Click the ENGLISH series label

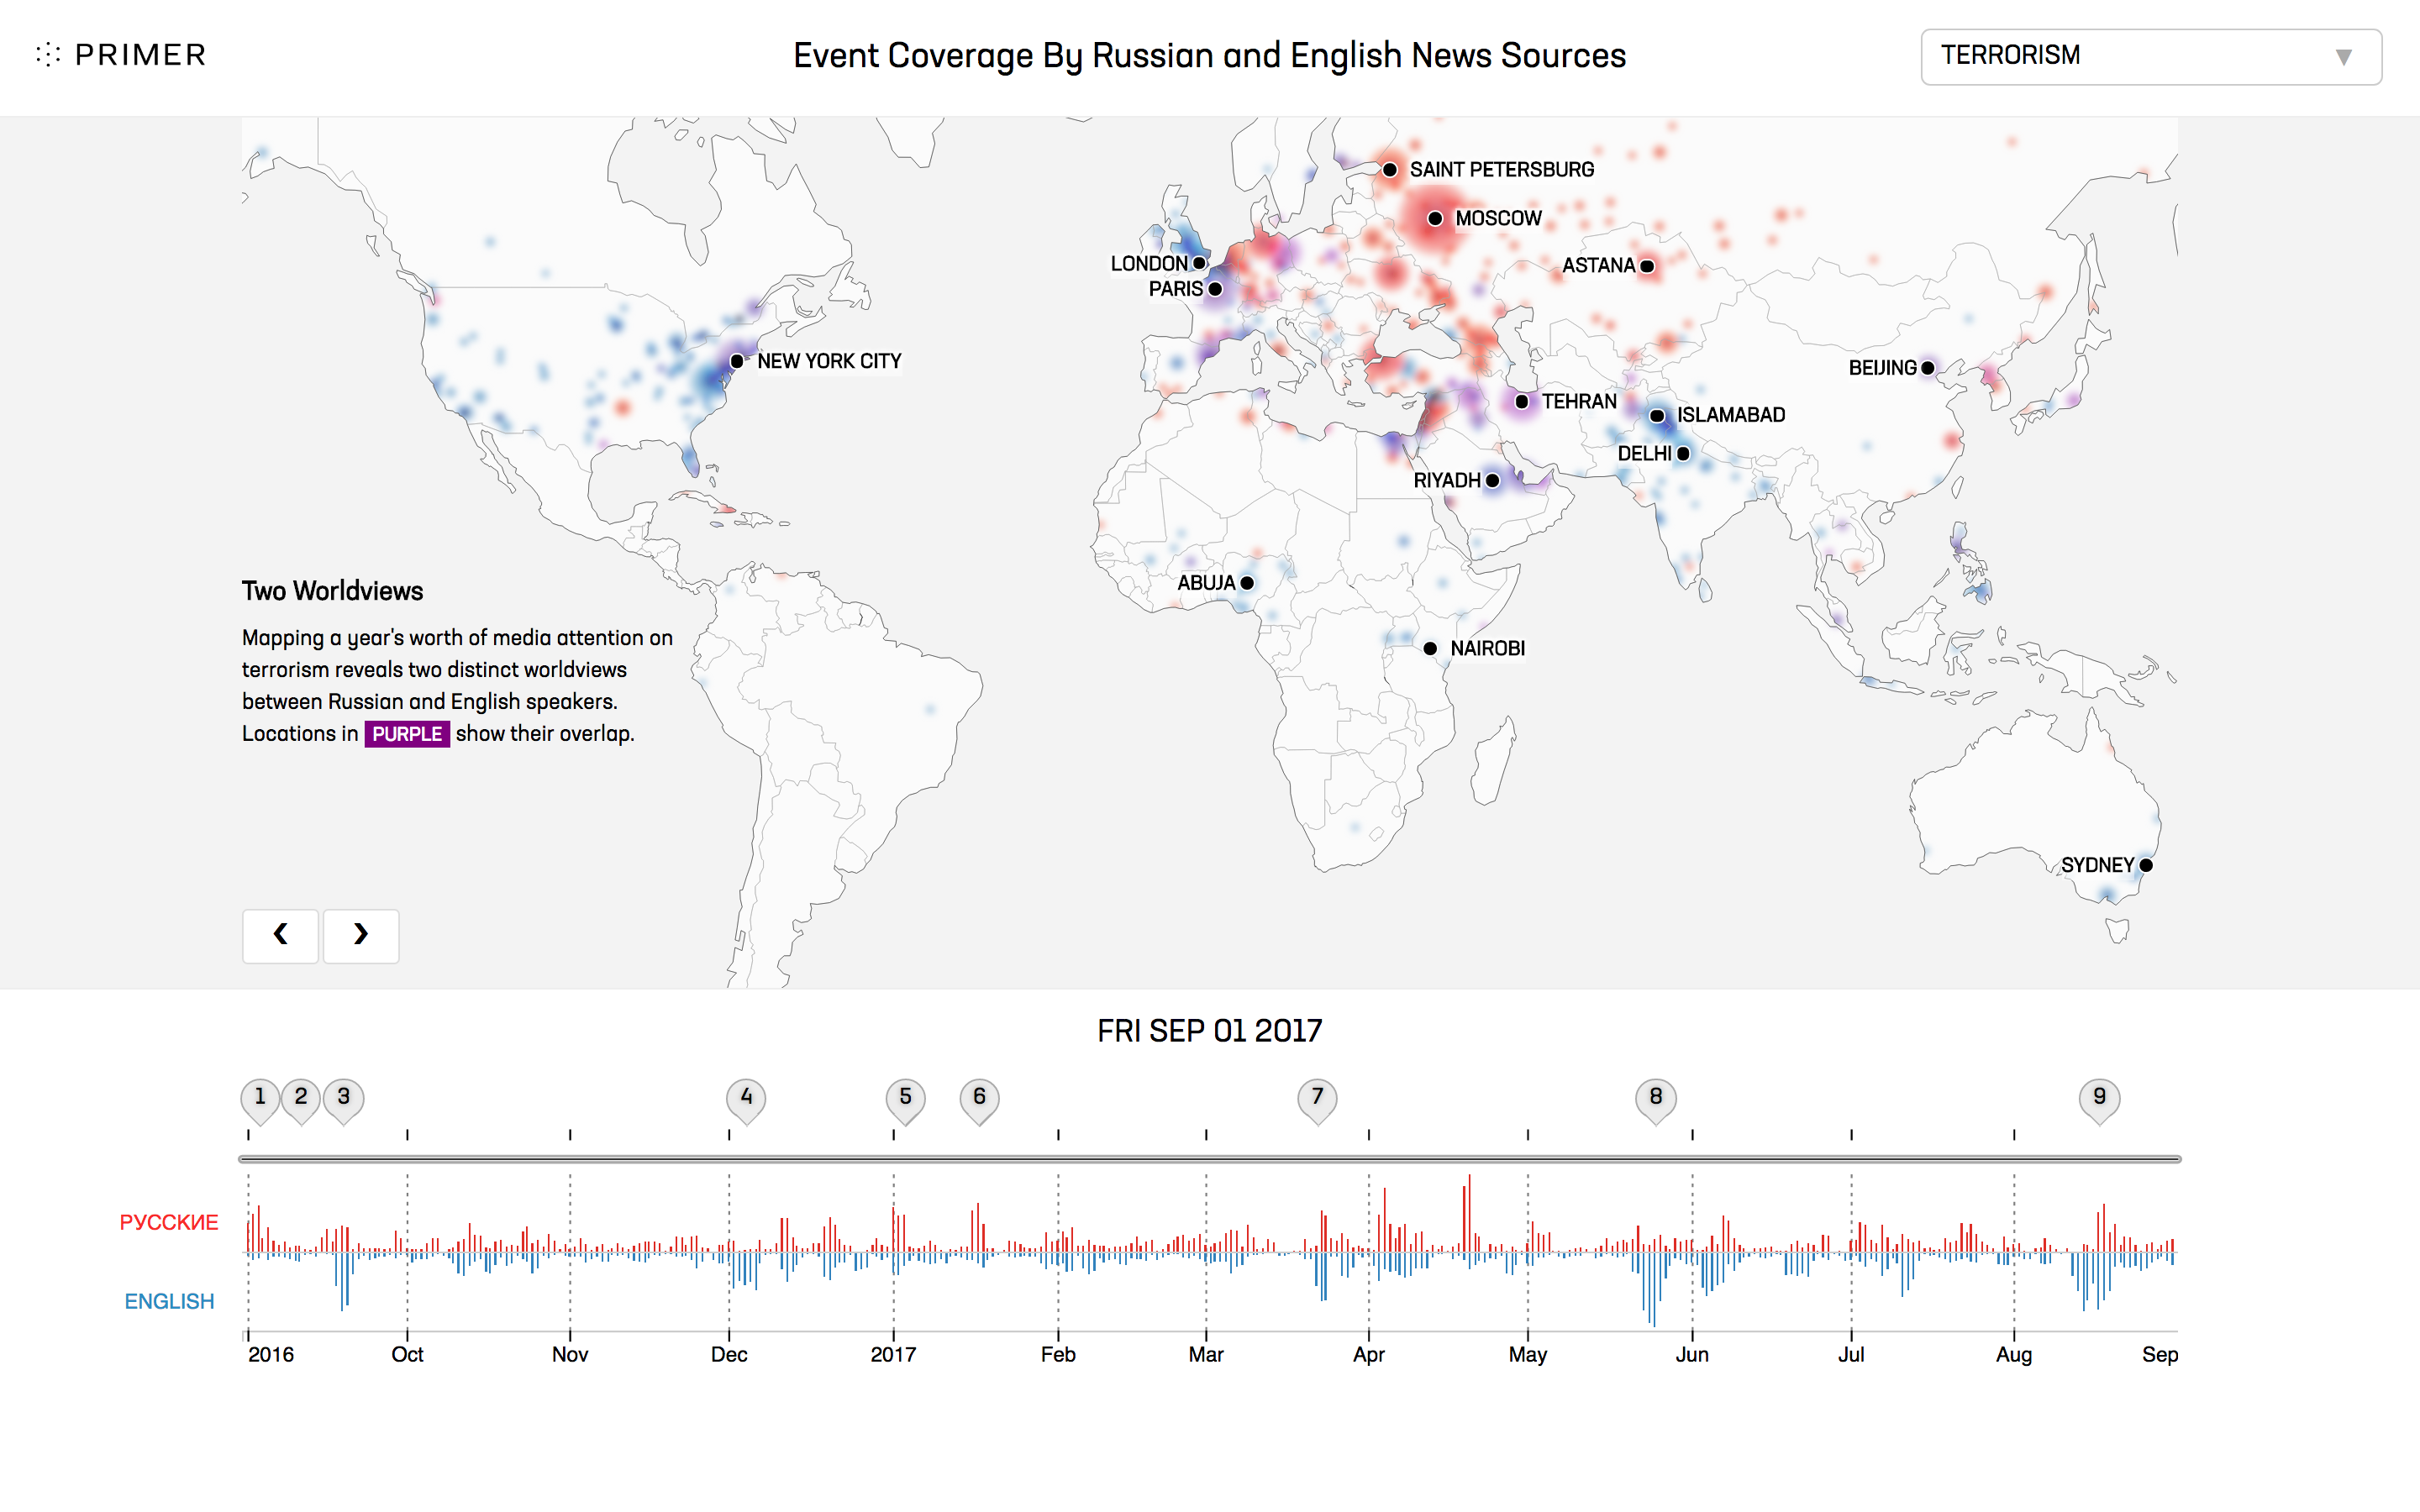coord(169,1301)
